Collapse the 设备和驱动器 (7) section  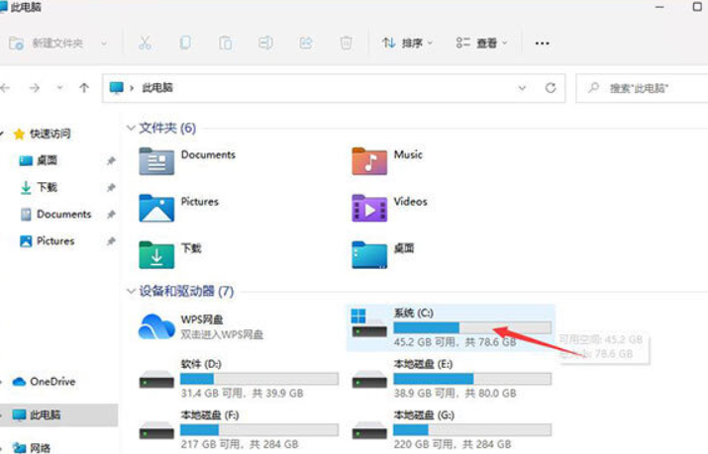click(x=131, y=291)
